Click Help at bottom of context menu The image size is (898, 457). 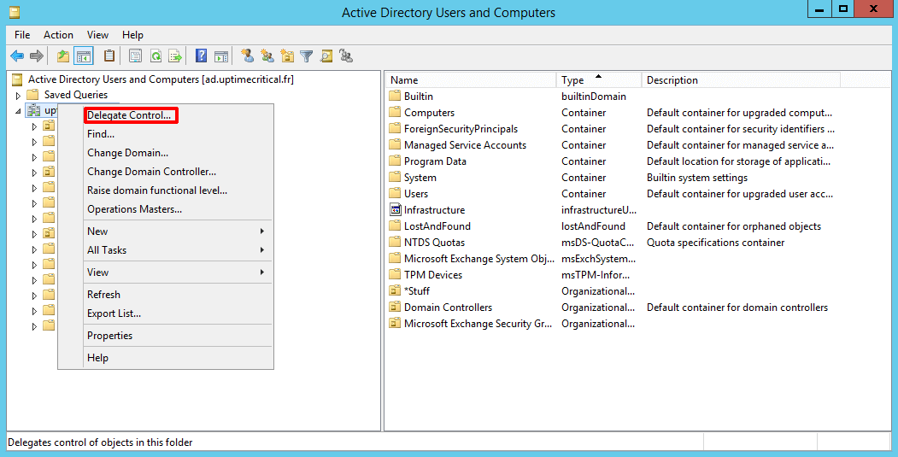pyautogui.click(x=176, y=359)
